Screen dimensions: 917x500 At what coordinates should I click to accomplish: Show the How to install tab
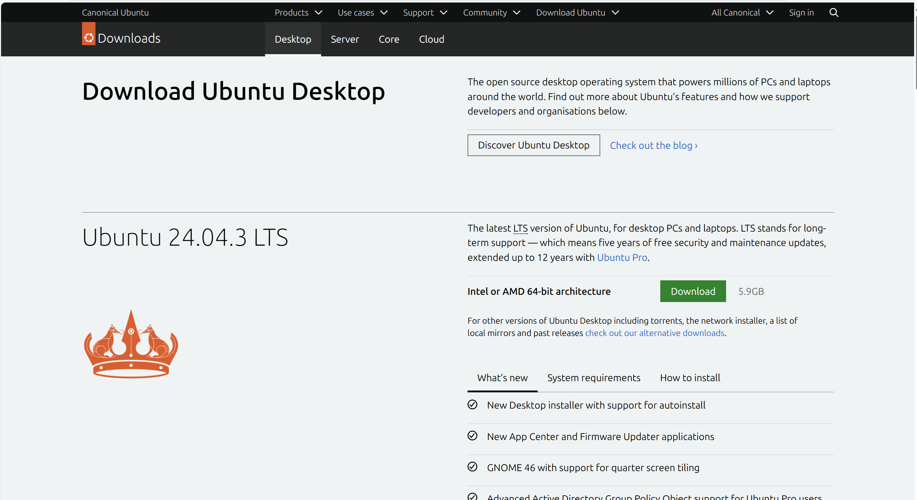click(x=690, y=378)
